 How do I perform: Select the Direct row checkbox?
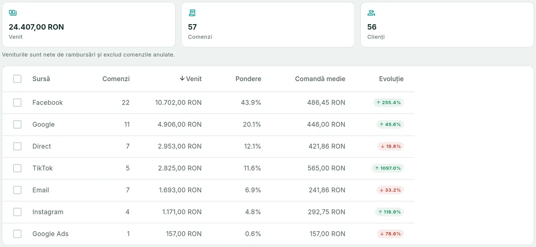pos(17,146)
